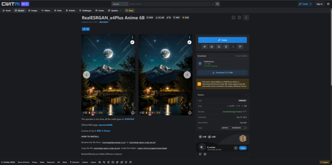Bookmark the model using bookmark icon

tap(226, 47)
